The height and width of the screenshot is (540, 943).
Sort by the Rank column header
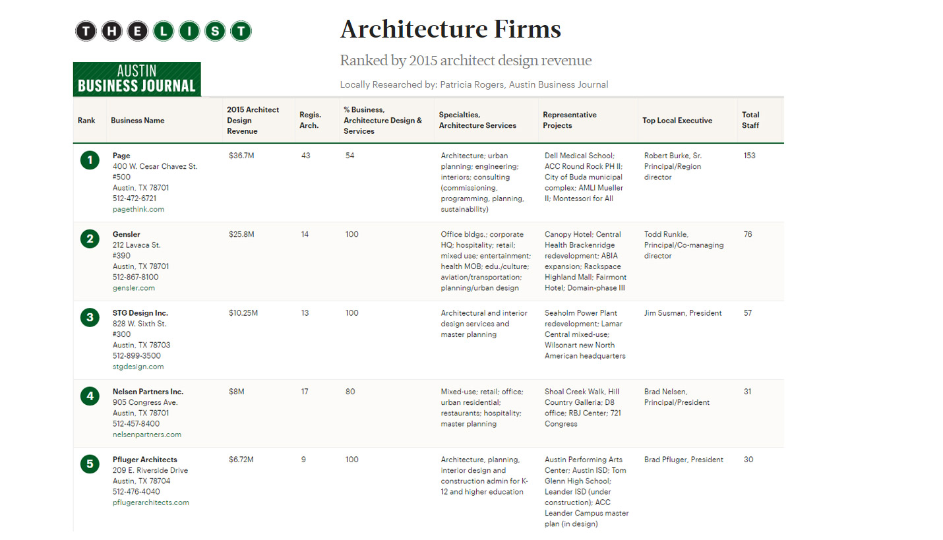tap(86, 121)
